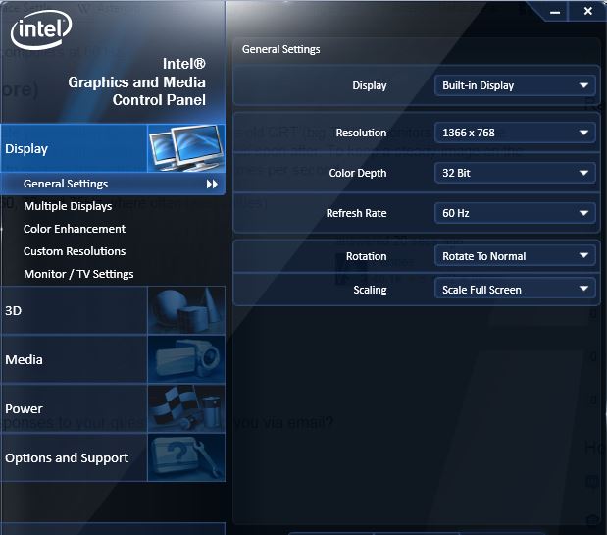The height and width of the screenshot is (535, 607).
Task: Open the Resolution 1366 x 768 dropdown
Action: point(515,133)
